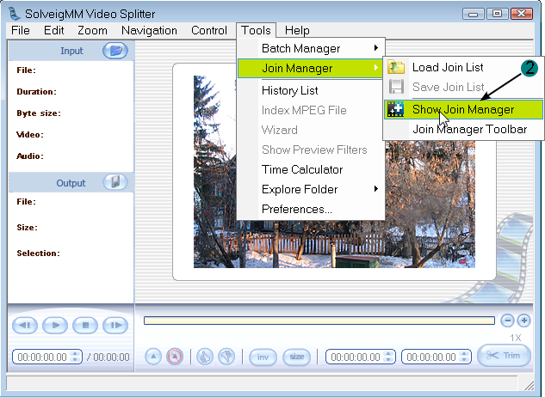The width and height of the screenshot is (545, 397).
Task: Step forward one frame with the next-frame button
Action: (115, 326)
